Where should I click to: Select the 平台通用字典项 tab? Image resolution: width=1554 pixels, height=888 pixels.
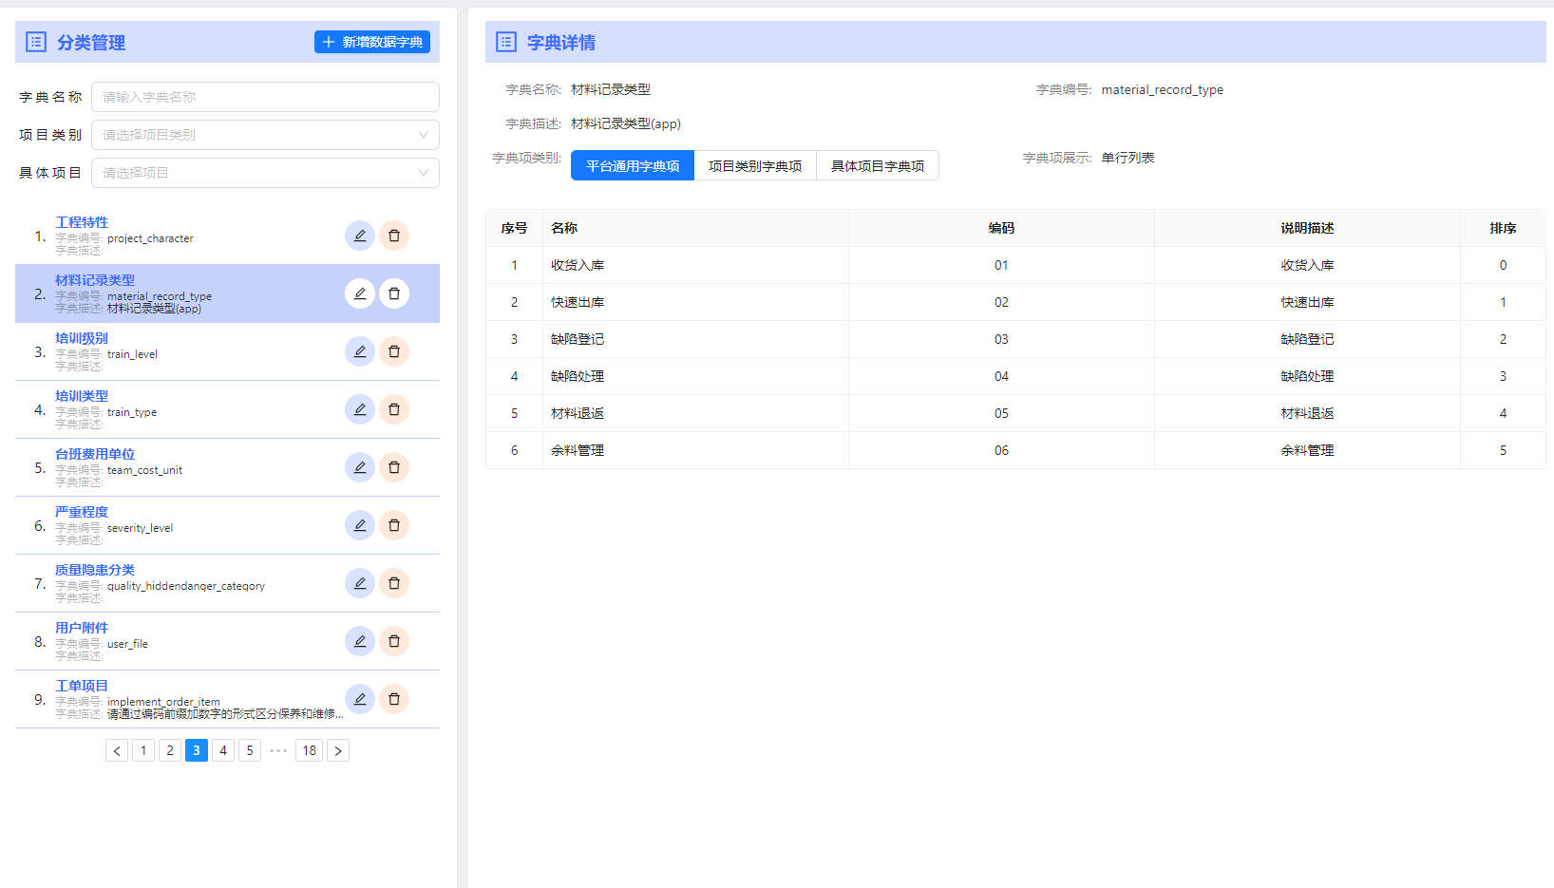(x=633, y=165)
